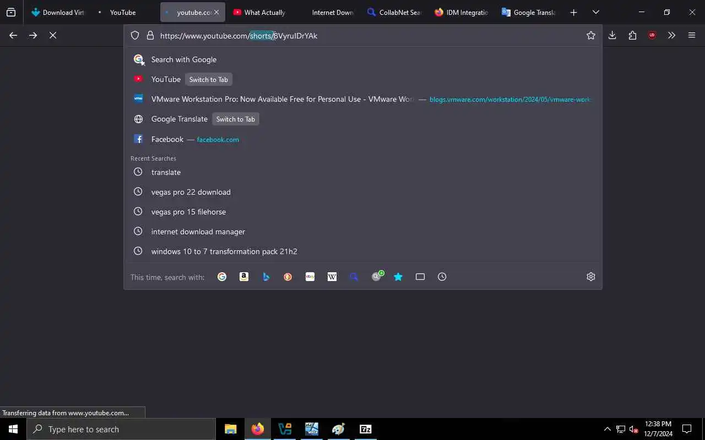Image resolution: width=705 pixels, height=440 pixels.
Task: Open the Vista-themed taskbar app icon
Action: (312, 429)
